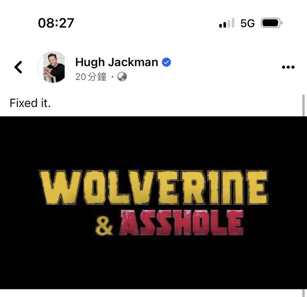The image size is (307, 297).
Task: Click the dot separator beside the timestamp
Action: click(x=112, y=77)
